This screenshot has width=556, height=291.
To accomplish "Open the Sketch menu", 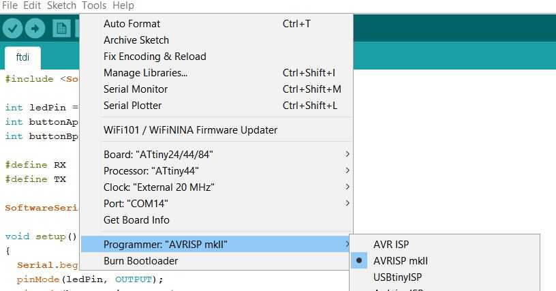I will tap(61, 5).
